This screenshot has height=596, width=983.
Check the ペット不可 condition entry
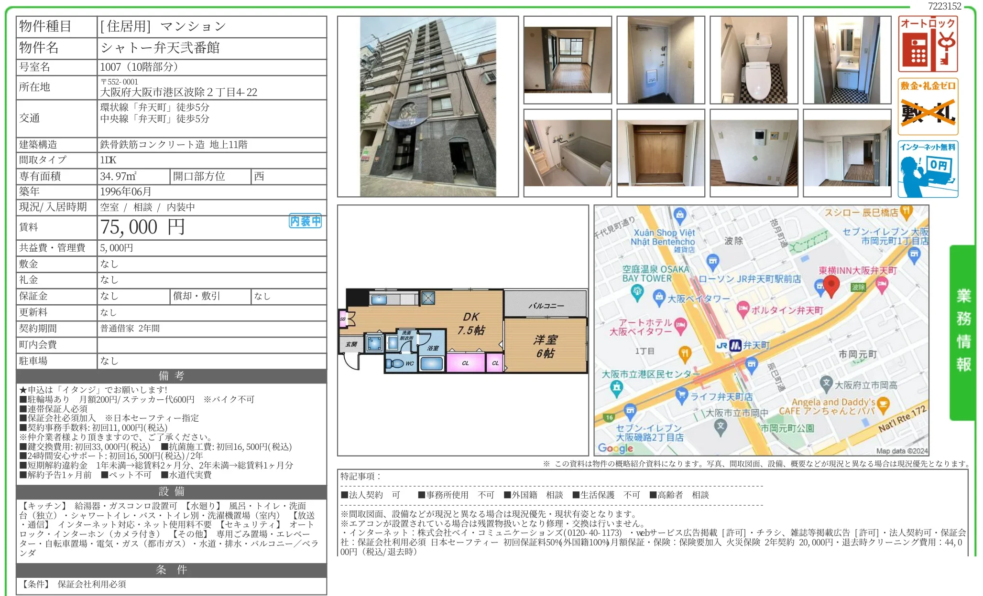coord(126,475)
